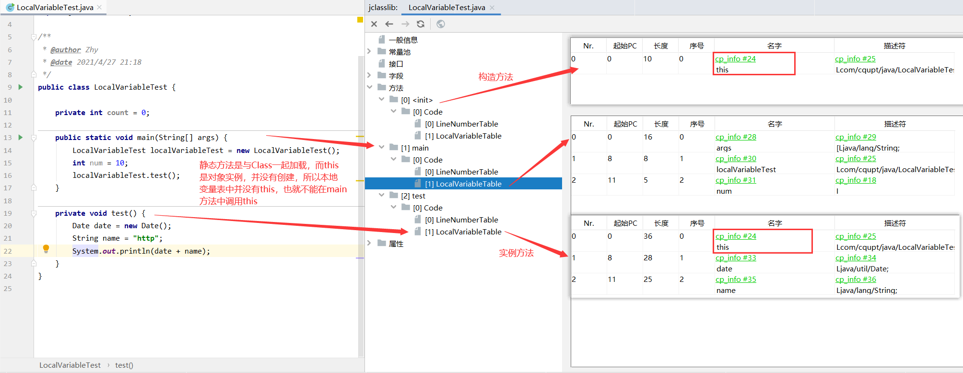Open cp_info #35 link for name
The image size is (963, 373).
tap(736, 280)
